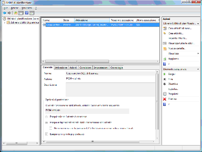Open the Azione menu
Screen dimensions: 202x152
pyautogui.click(x=14, y=8)
